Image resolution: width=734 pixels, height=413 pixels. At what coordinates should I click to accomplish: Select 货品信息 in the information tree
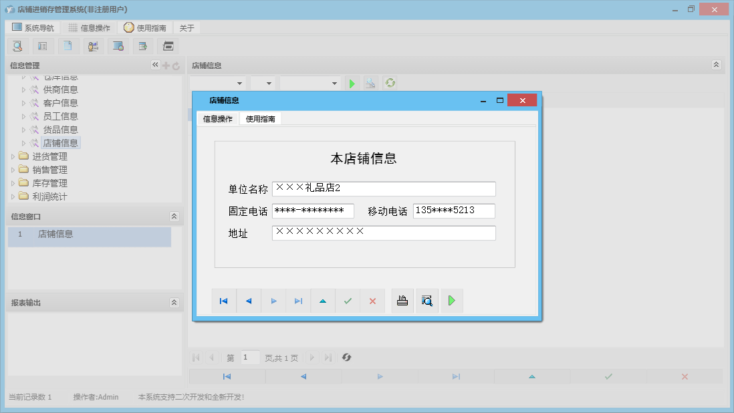61,129
